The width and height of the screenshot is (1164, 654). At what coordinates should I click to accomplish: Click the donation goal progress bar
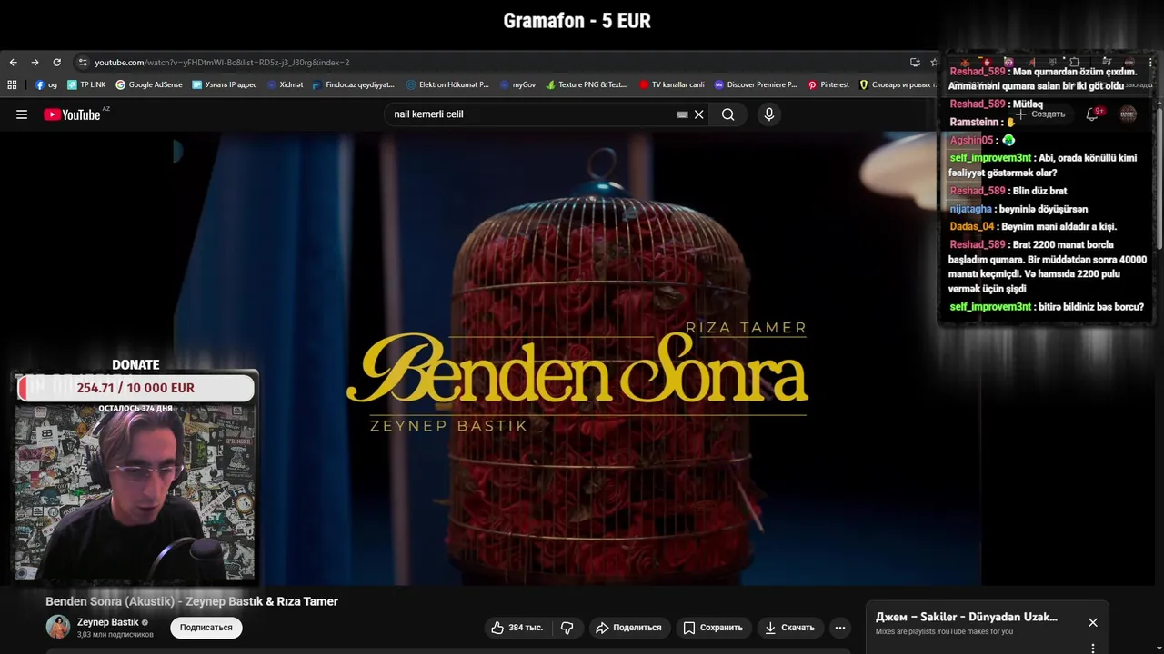pos(135,388)
